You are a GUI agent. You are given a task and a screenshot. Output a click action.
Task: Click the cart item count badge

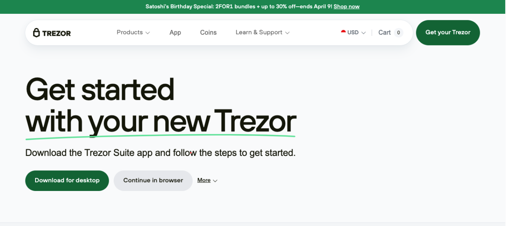click(x=398, y=33)
